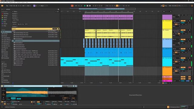Screen dimensions: 194x109
Task: Collapse the Filters section toggle
Action: (x=13, y=12)
